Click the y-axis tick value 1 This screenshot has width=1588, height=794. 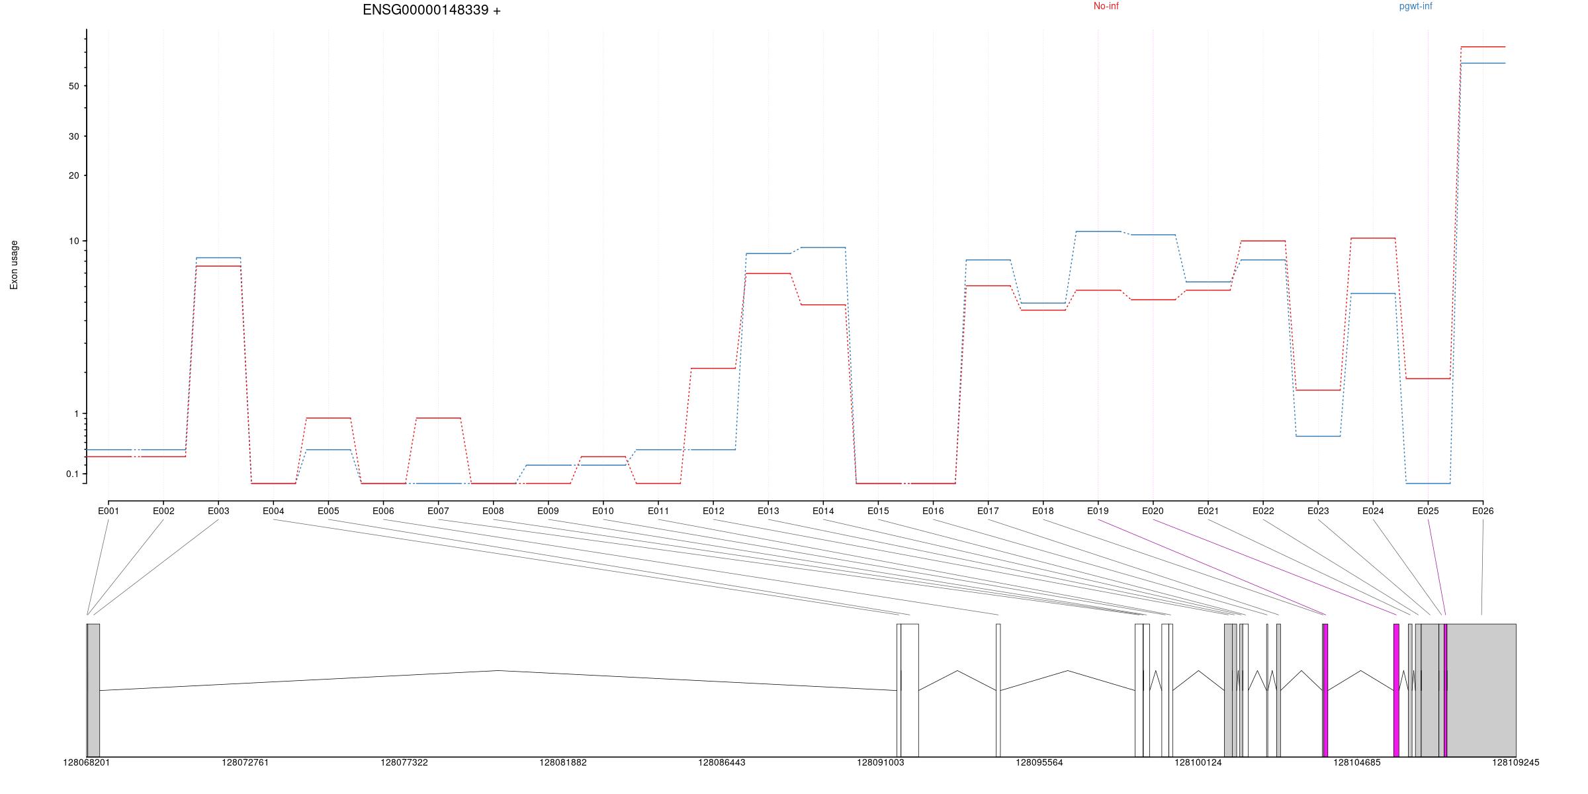76,414
